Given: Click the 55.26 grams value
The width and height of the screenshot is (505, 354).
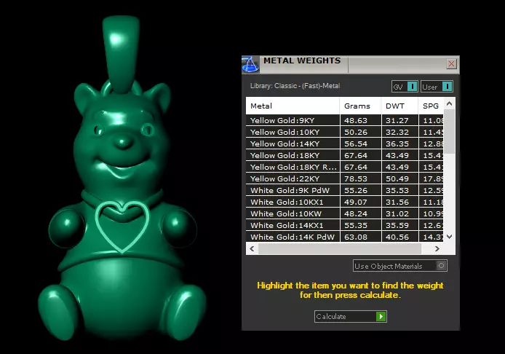Looking at the screenshot, I should pyautogui.click(x=356, y=190).
